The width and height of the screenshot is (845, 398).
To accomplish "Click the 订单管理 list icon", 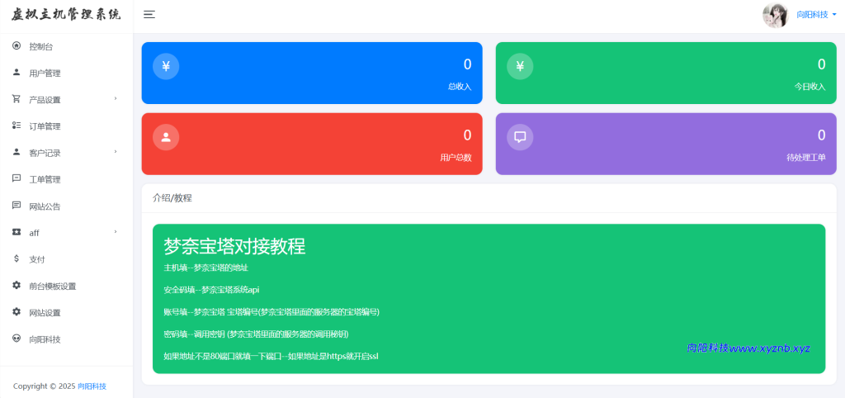I will pos(17,126).
